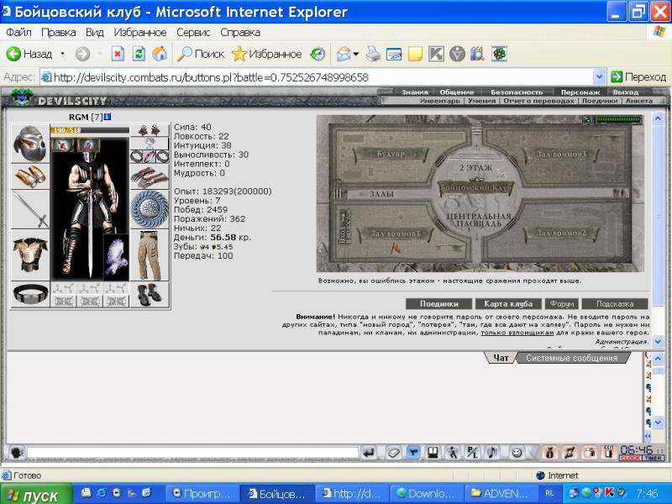Click the black belt item
672x504 pixels.
(x=29, y=293)
